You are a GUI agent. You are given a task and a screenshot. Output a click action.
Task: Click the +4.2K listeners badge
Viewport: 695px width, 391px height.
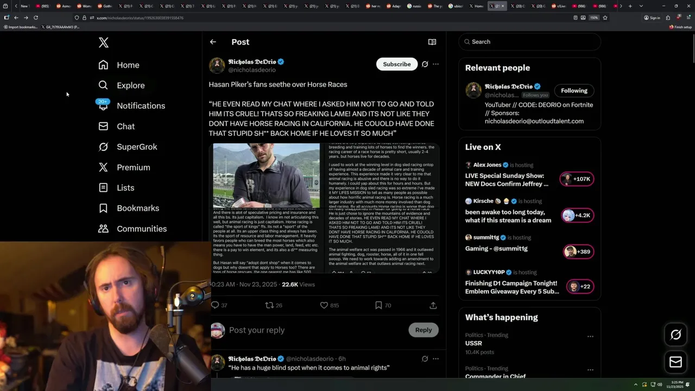point(577,216)
